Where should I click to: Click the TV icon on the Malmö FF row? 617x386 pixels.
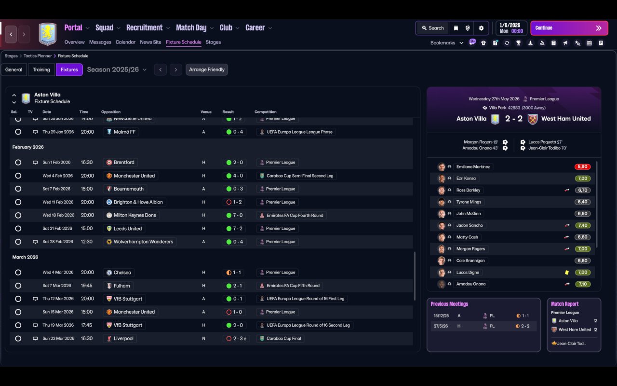tap(35, 132)
